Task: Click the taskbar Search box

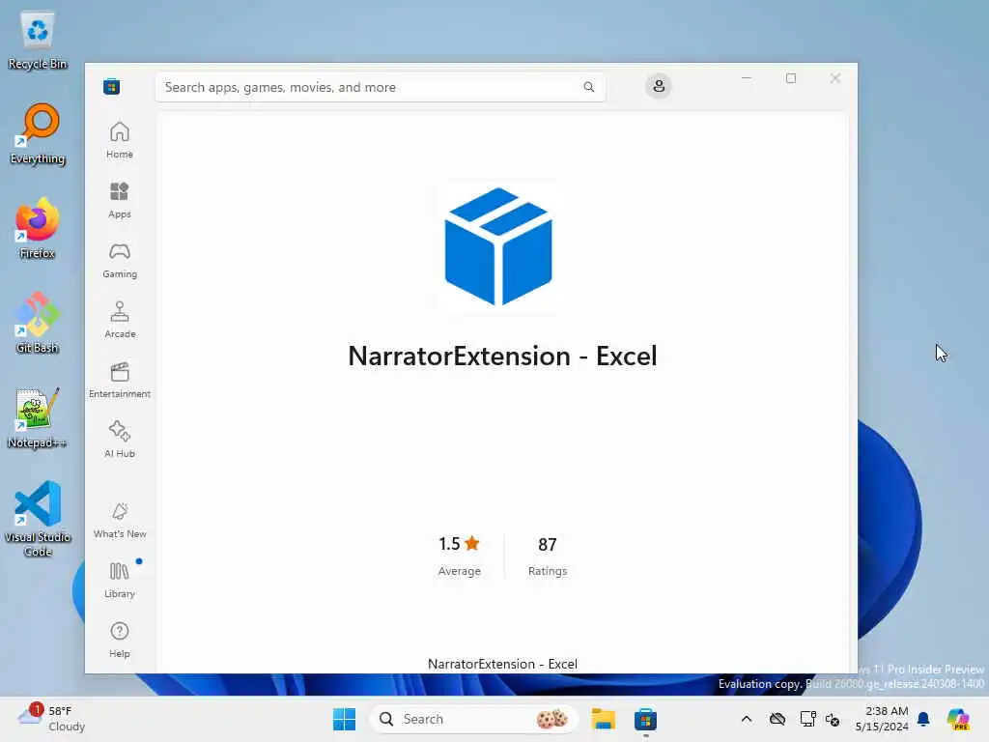Action: tap(473, 719)
